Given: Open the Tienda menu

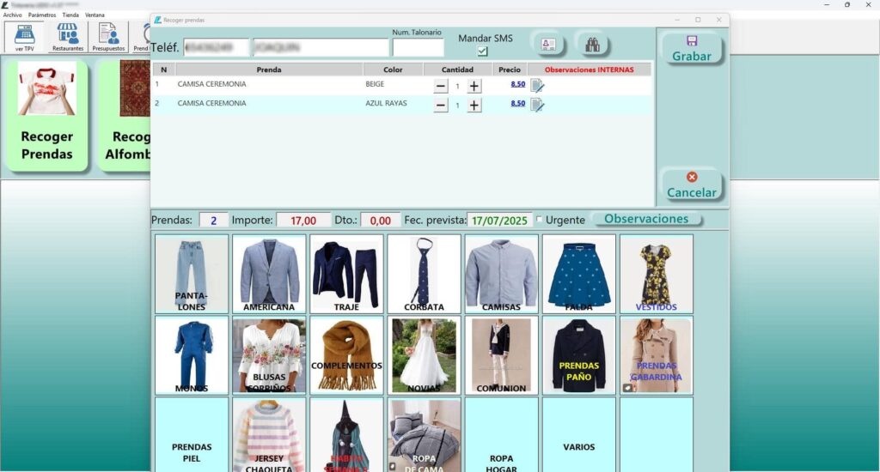Looking at the screenshot, I should (70, 15).
